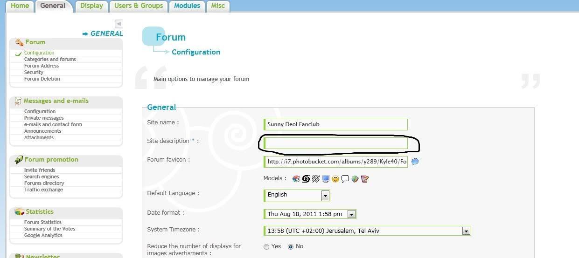Screen dimensions: 579x258
Task: Click the blue bubble icon beside favicon URL
Action: pyautogui.click(x=415, y=162)
